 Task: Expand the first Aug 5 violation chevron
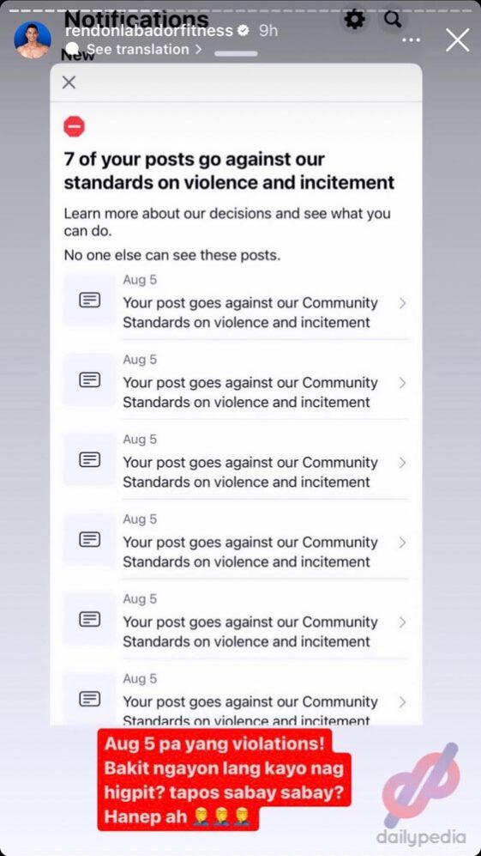tap(402, 303)
